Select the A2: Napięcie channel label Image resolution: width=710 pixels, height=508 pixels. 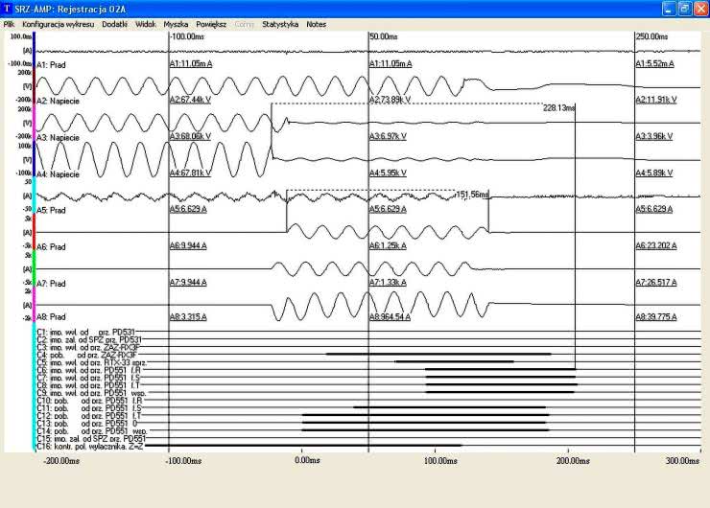pyautogui.click(x=57, y=100)
